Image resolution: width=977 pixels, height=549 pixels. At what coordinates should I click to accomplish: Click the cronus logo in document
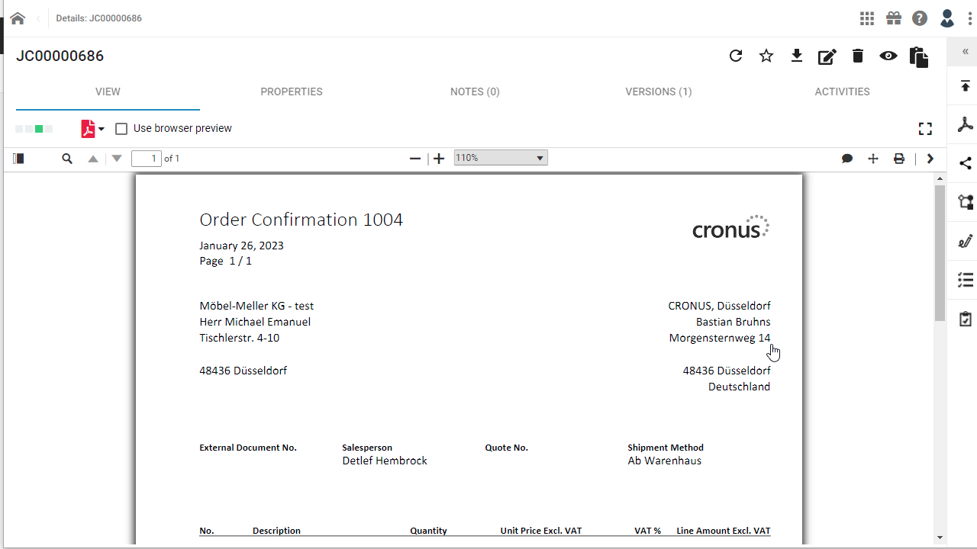point(730,227)
